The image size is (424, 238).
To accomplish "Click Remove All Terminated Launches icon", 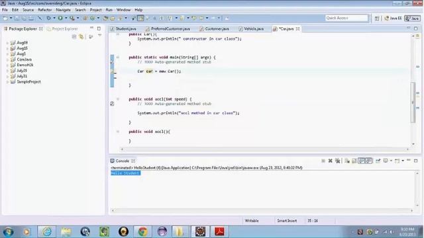I will click(x=337, y=161).
